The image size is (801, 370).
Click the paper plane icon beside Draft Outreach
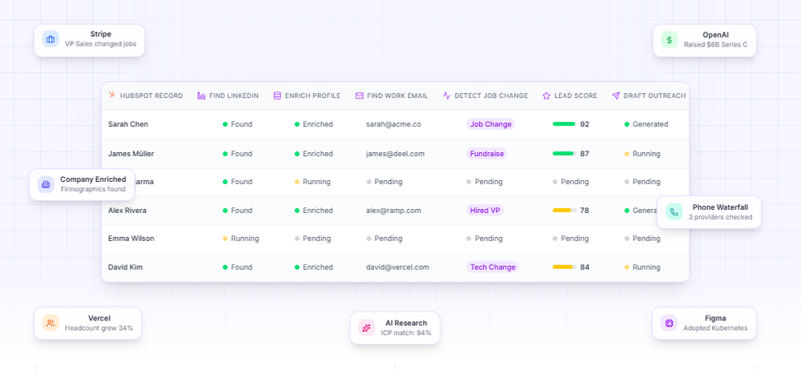(616, 95)
